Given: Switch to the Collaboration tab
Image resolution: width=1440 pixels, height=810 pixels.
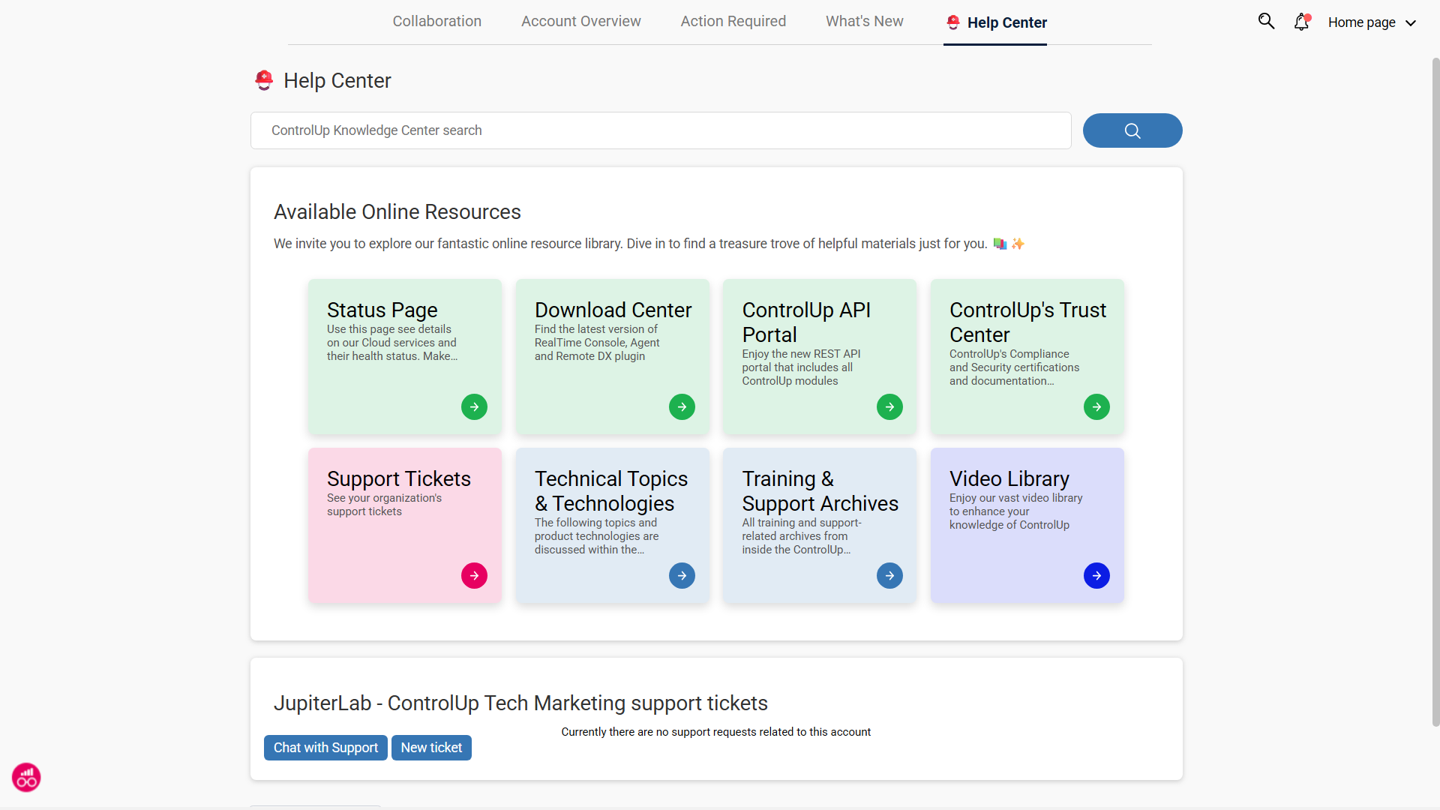Looking at the screenshot, I should click(x=437, y=22).
